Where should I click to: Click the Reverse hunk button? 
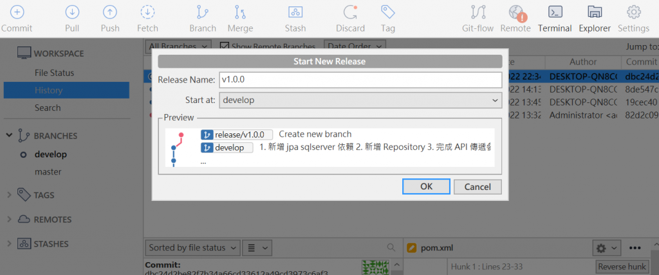[622, 267]
